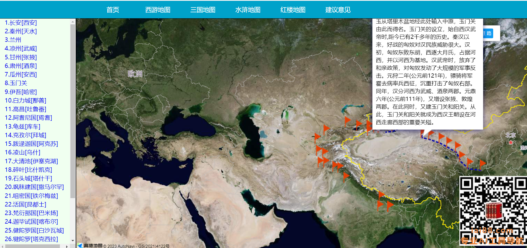Click the sidebar scroll-down arrow
527x248 pixels.
73,241
